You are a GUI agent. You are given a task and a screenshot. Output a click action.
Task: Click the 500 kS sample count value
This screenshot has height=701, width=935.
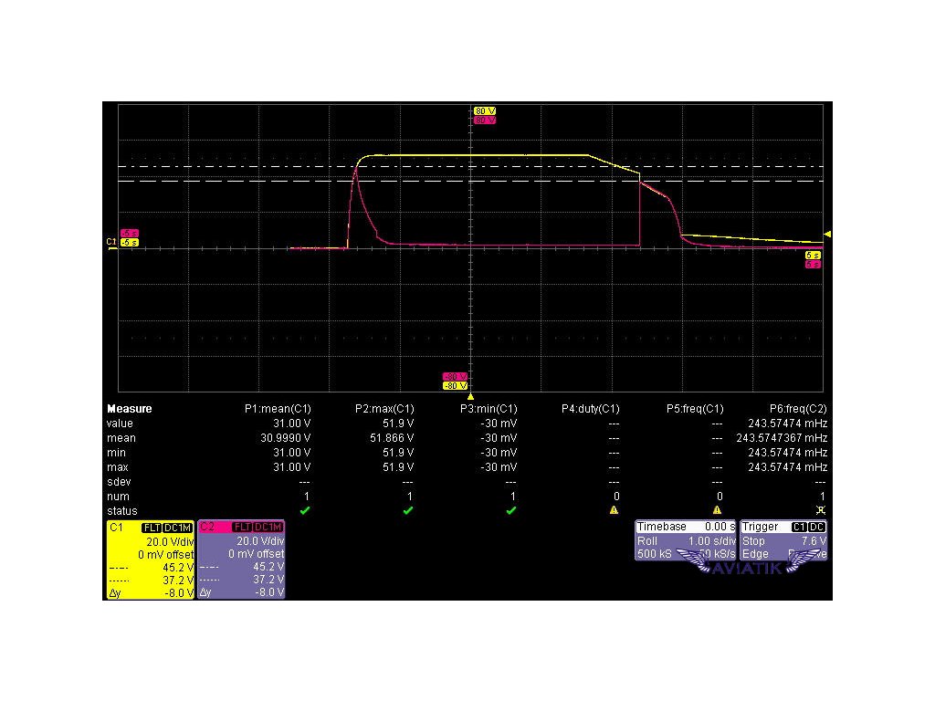pos(654,554)
